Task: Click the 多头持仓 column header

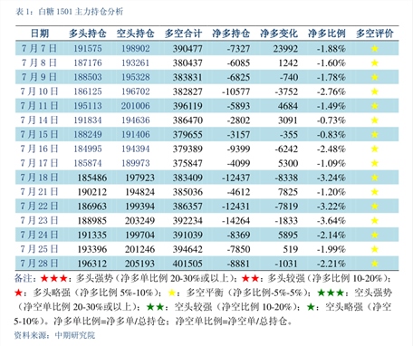Action: [88, 34]
